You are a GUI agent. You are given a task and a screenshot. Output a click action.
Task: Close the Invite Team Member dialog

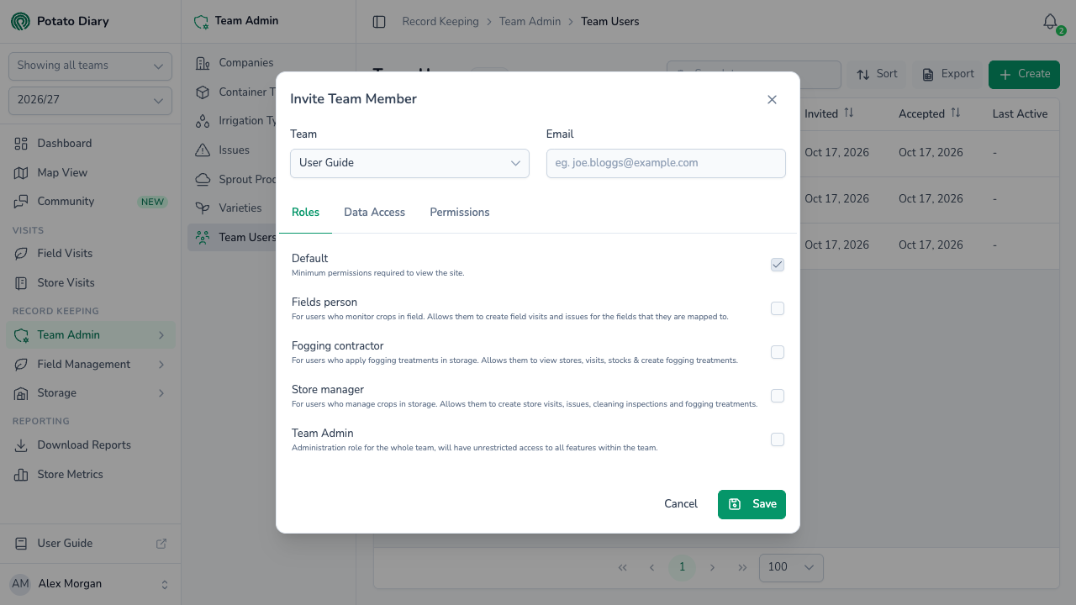point(772,99)
